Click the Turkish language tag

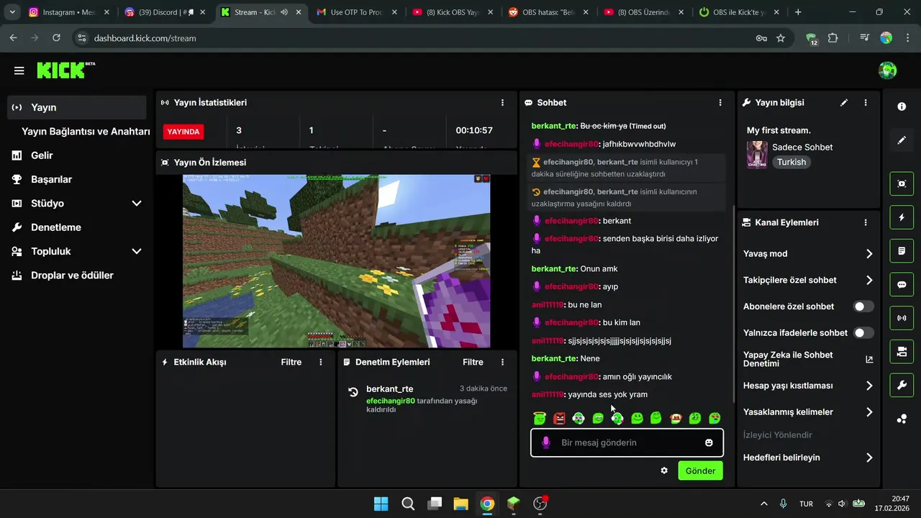791,163
